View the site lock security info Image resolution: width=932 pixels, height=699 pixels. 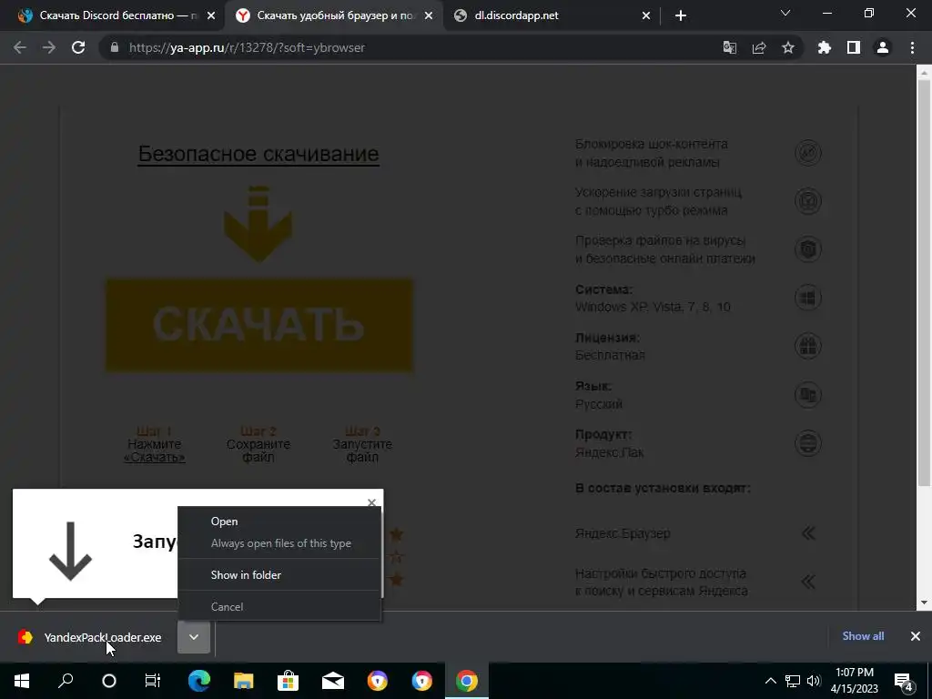point(115,47)
